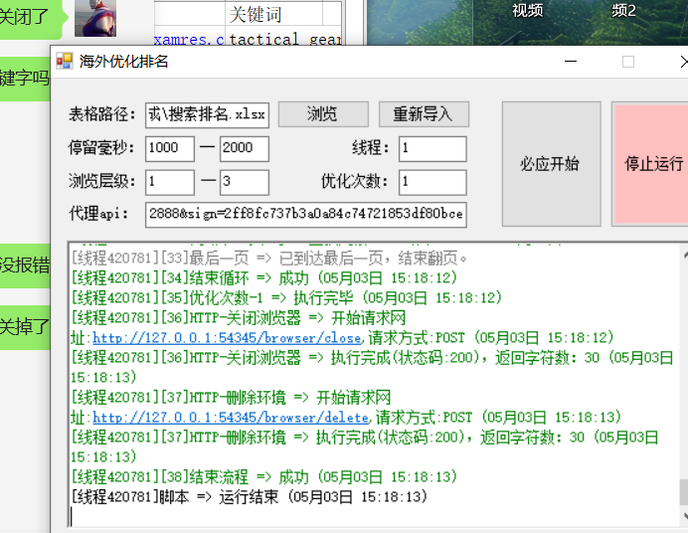Click the 频2 label in background window
Viewport: 688px width, 533px height.
pyautogui.click(x=623, y=11)
